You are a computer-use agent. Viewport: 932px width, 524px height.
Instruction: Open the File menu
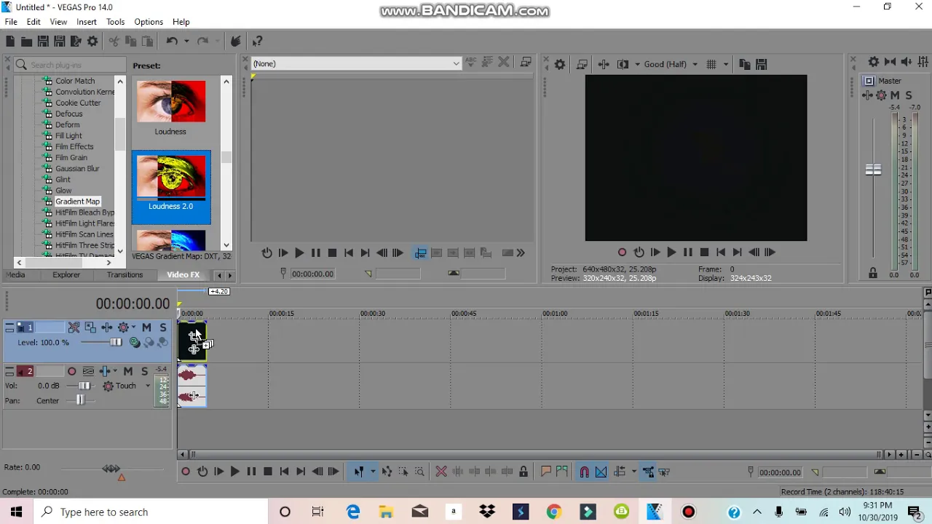11,22
